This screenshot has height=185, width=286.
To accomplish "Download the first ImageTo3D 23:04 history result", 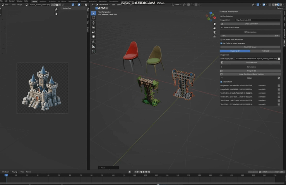I will point(279,86).
